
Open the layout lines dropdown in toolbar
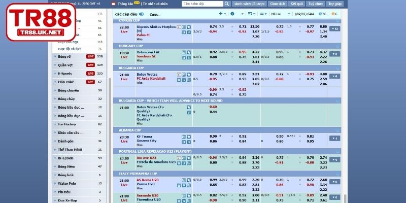[263, 14]
